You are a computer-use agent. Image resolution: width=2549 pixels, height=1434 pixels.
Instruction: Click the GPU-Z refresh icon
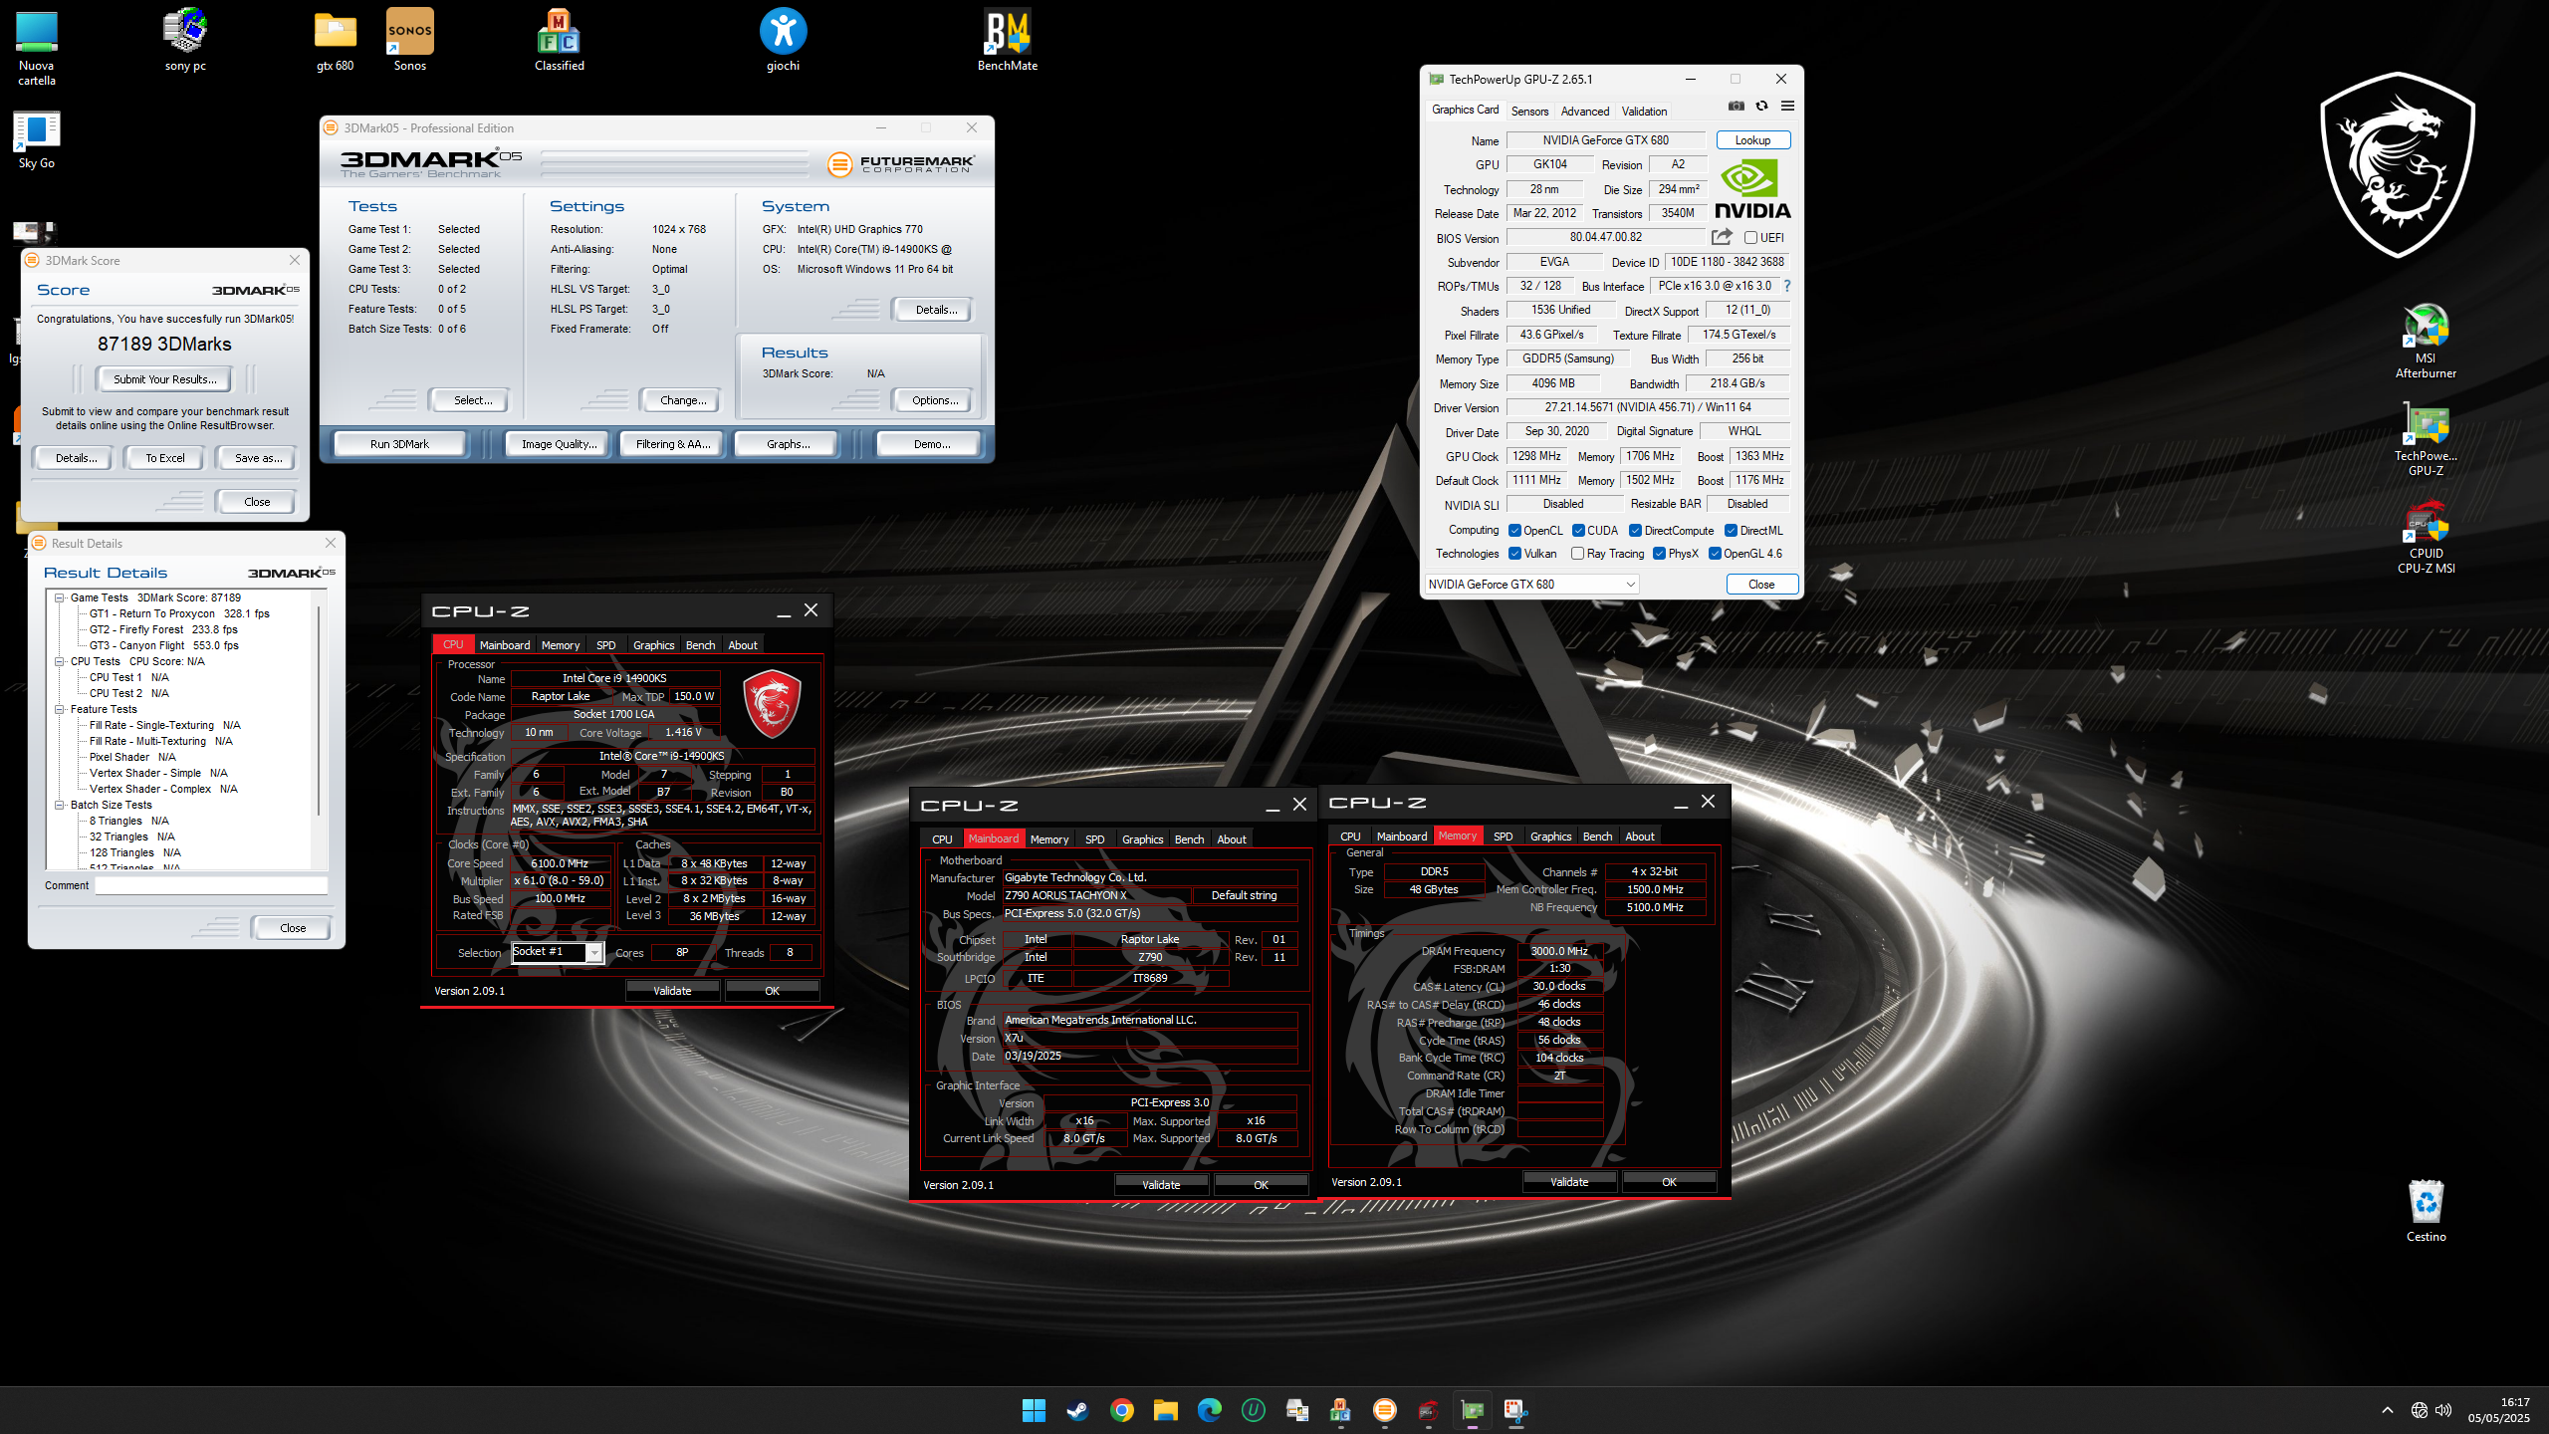[1761, 107]
